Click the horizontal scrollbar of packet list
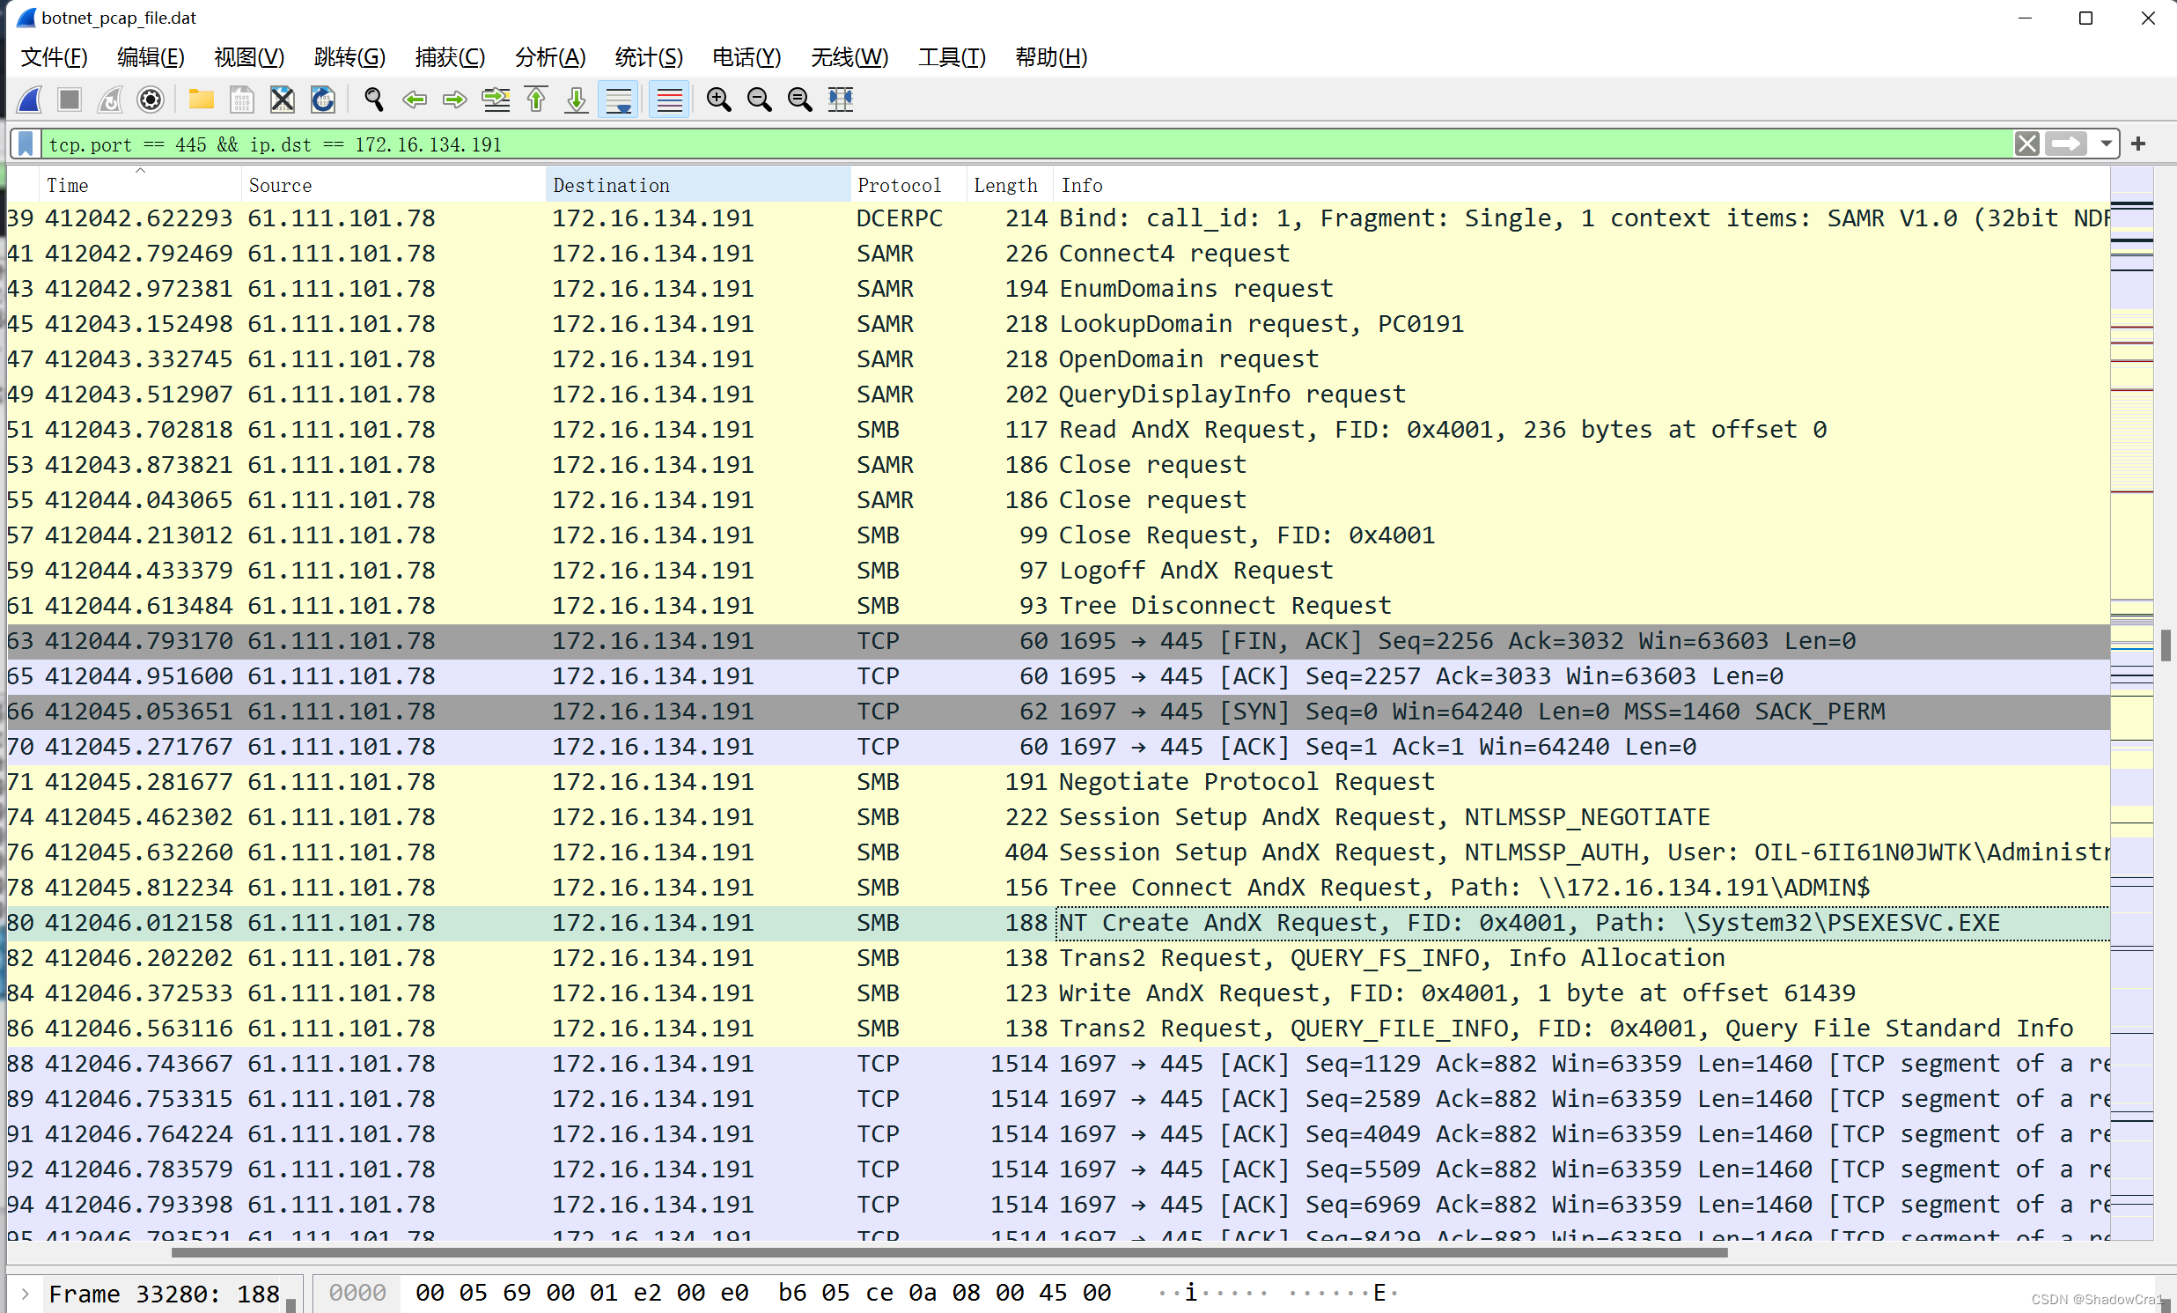Screen dimensions: 2177x1313 (950, 1251)
